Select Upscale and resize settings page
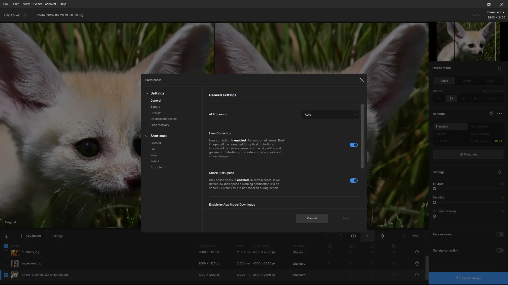The image size is (508, 285). (x=163, y=119)
